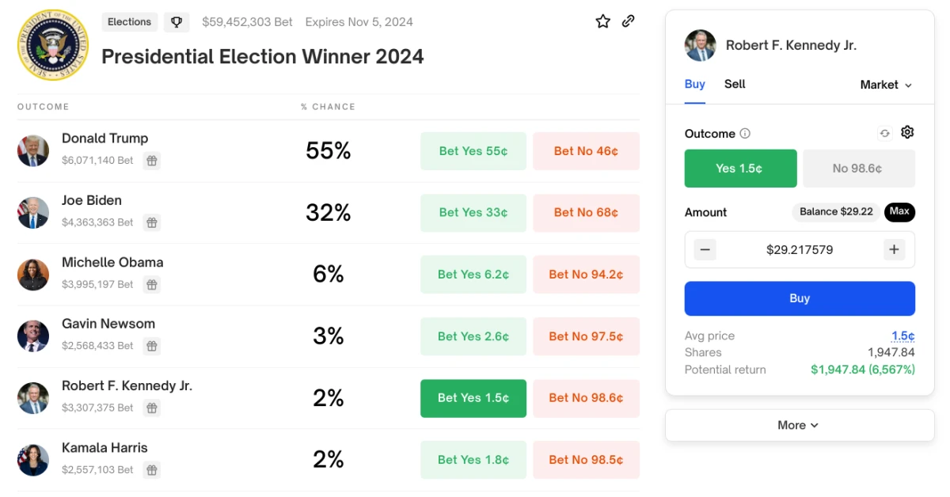Viewport: 950px width, 497px height.
Task: Click Bet Yes 33¢ for Joe Biden
Action: pyautogui.click(x=473, y=212)
